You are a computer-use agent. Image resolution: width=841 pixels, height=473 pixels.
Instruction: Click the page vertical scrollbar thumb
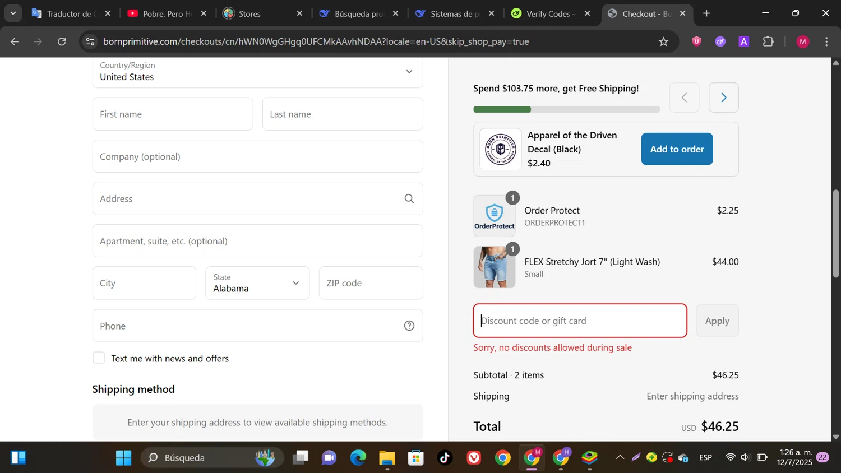click(835, 233)
